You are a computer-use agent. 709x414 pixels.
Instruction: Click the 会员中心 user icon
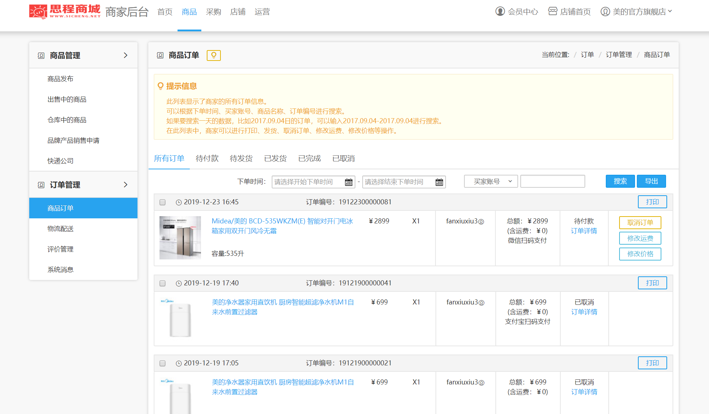pos(500,12)
